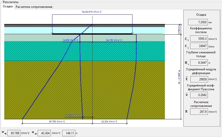Select the settlement value field 7.3503
Image resolution: width=222 pixels, height=137 pixels.
pyautogui.click(x=198, y=22)
